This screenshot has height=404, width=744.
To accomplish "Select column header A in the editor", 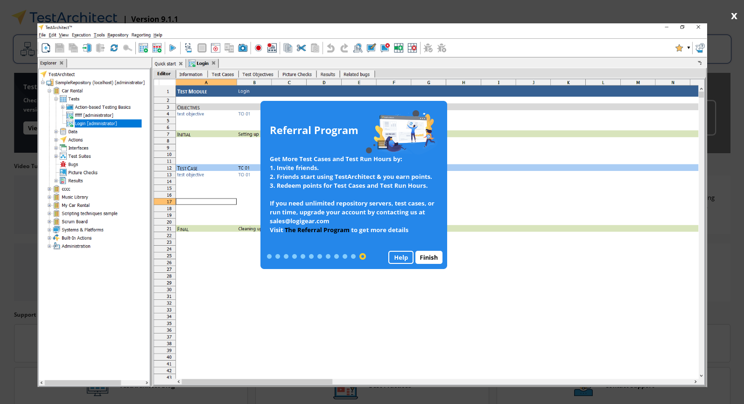I will 206,82.
